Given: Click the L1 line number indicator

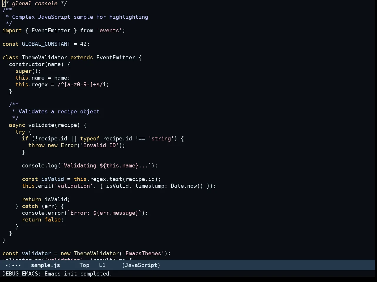Looking at the screenshot, I should tap(102, 265).
